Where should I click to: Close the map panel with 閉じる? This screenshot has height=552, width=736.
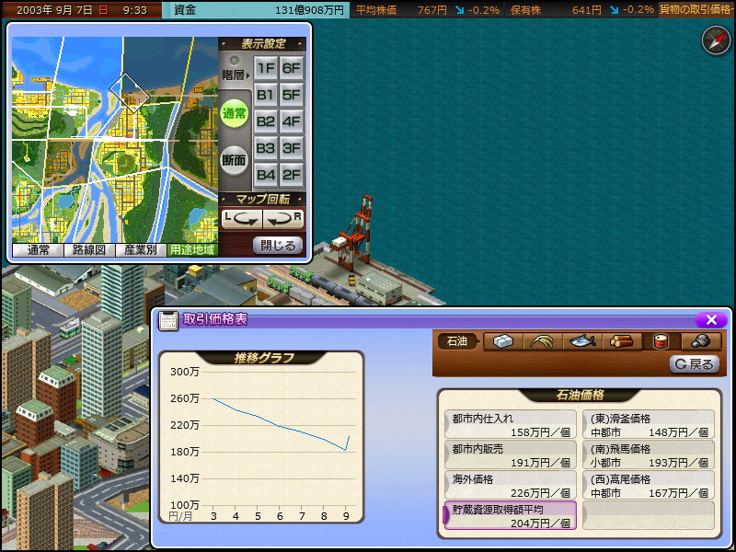pos(278,246)
